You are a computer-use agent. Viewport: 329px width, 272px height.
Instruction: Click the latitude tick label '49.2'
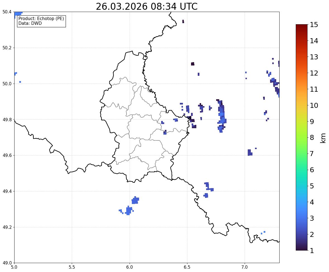click(x=7, y=227)
